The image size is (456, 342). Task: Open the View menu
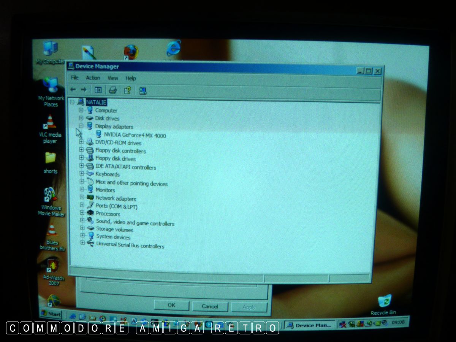click(112, 78)
